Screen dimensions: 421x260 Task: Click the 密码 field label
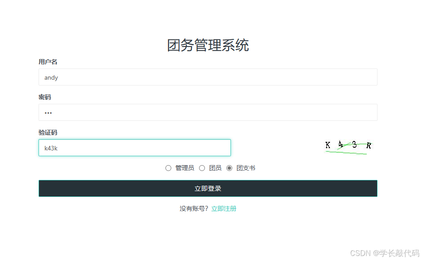point(44,97)
